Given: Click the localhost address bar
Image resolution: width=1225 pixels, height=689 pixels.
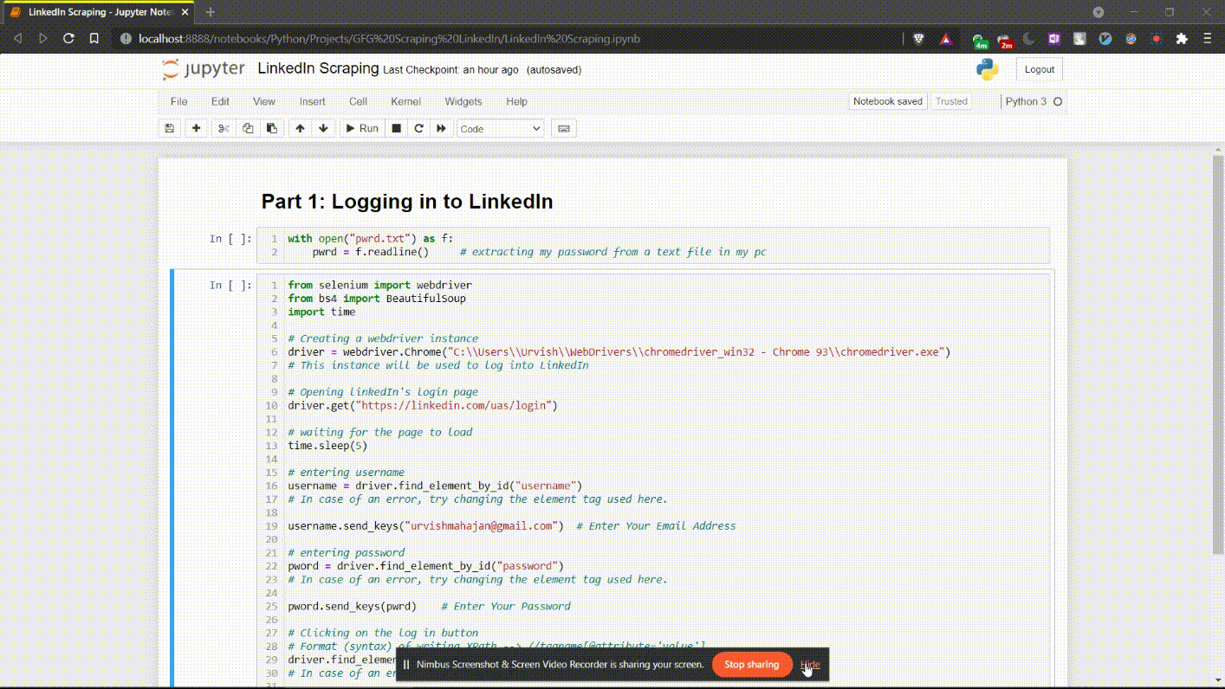Looking at the screenshot, I should click(x=511, y=38).
